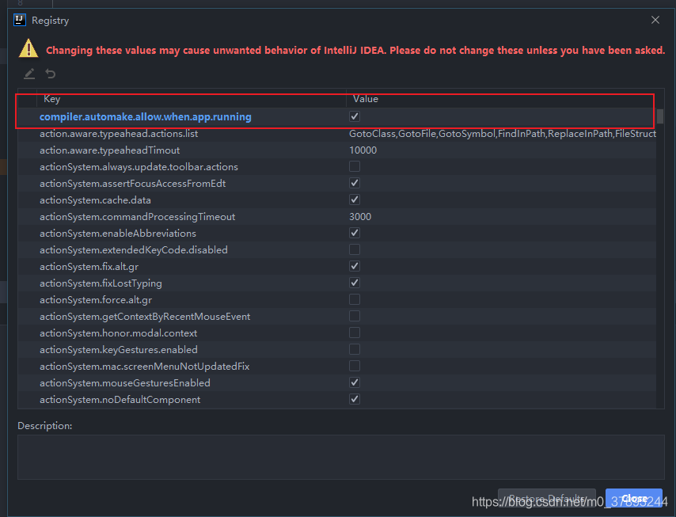Select actionSystem.mac.screenMenuNotUpdatedFix key text
Screen dimensions: 676x517
(x=144, y=366)
